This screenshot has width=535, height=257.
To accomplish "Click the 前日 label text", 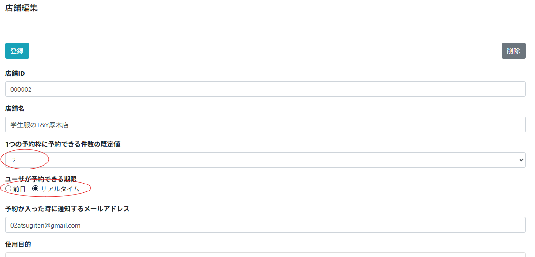I will click(19, 189).
